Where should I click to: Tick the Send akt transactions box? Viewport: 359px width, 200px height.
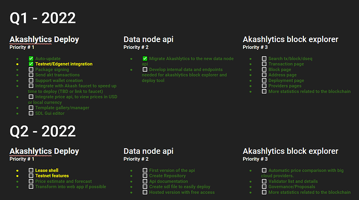[31, 75]
